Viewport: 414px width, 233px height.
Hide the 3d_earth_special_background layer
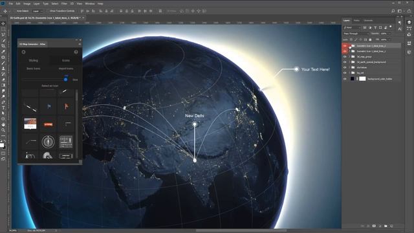(345, 62)
